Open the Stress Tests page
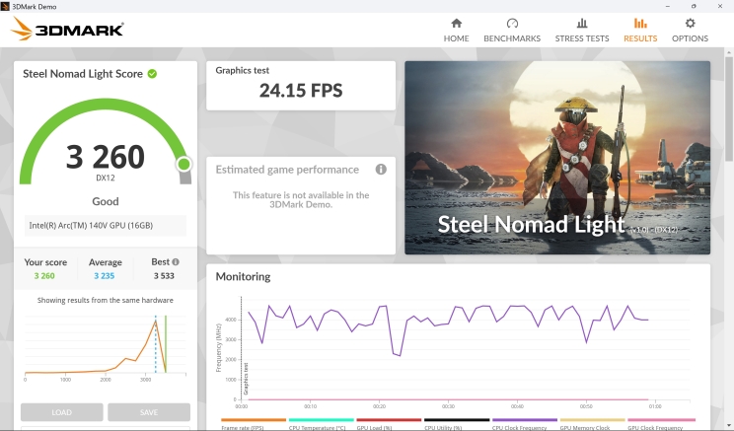 point(581,30)
